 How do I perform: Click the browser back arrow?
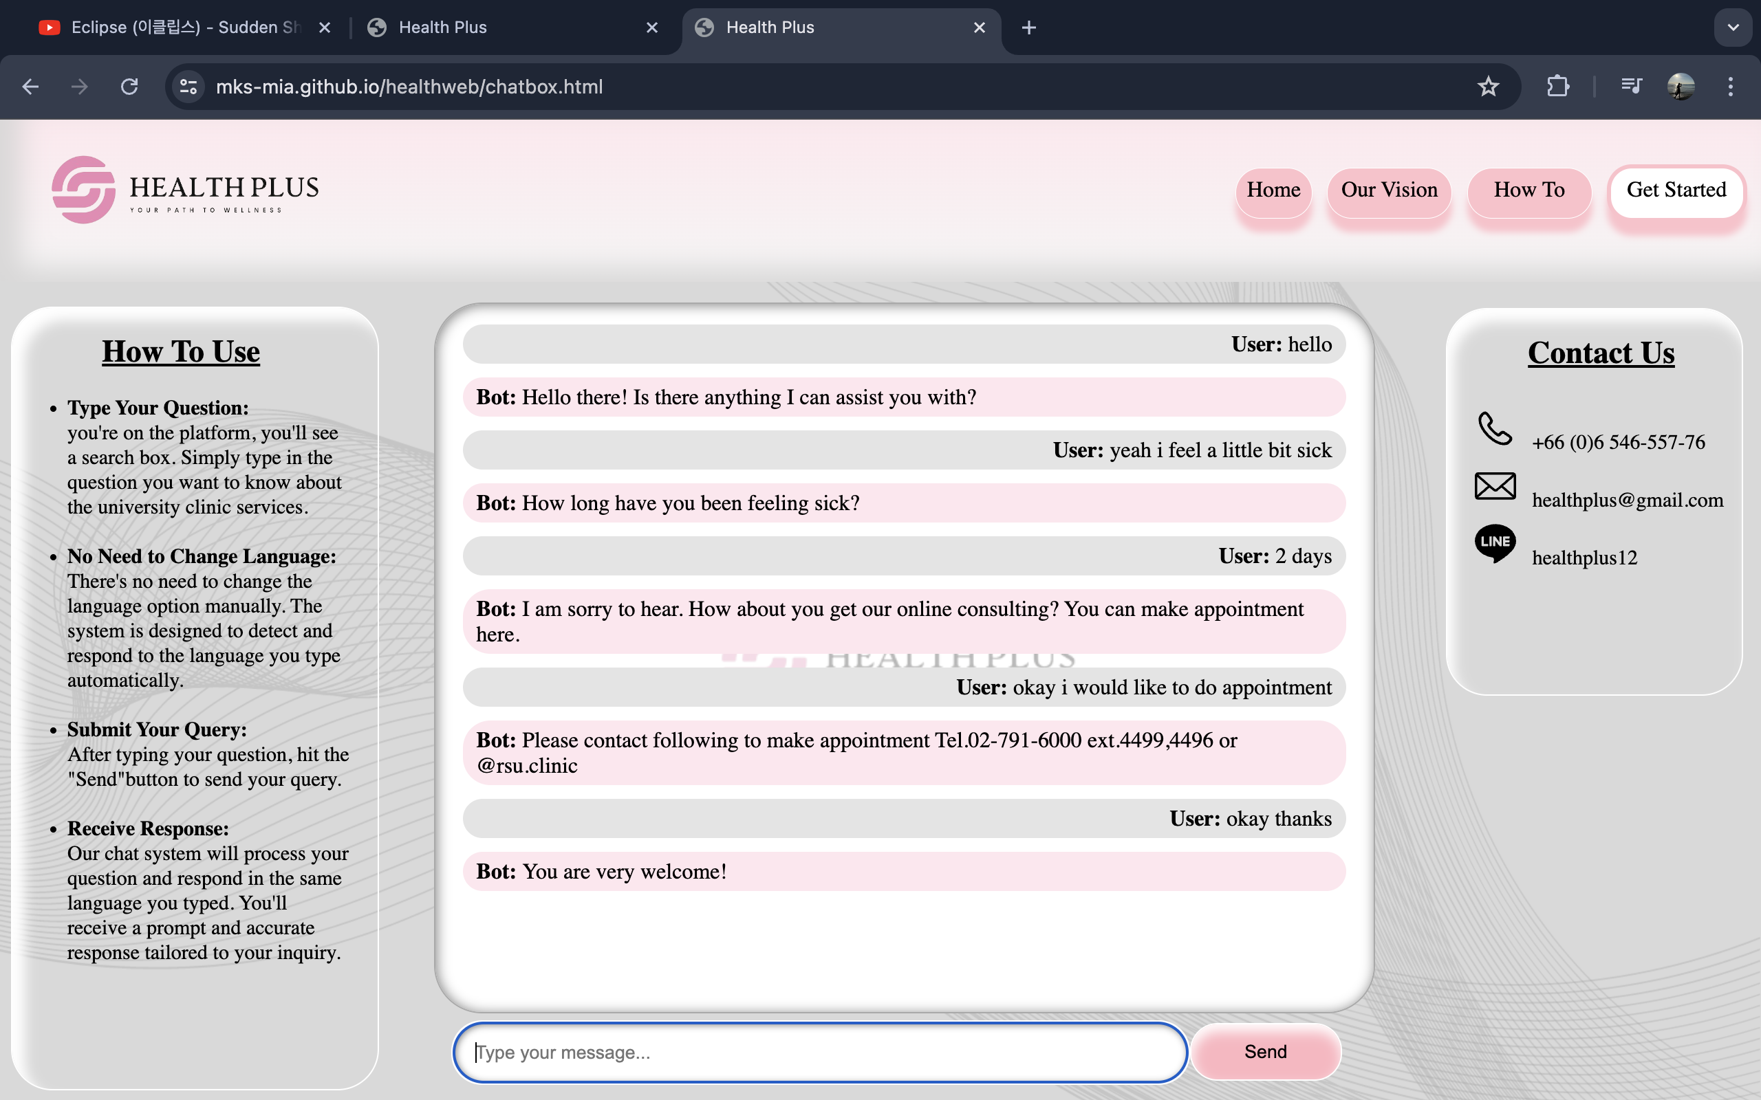(x=30, y=87)
